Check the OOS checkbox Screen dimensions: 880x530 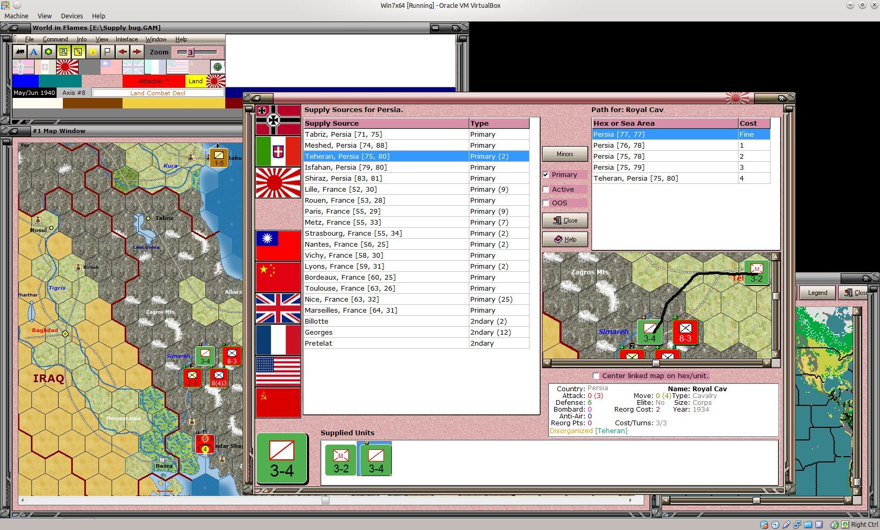546,203
